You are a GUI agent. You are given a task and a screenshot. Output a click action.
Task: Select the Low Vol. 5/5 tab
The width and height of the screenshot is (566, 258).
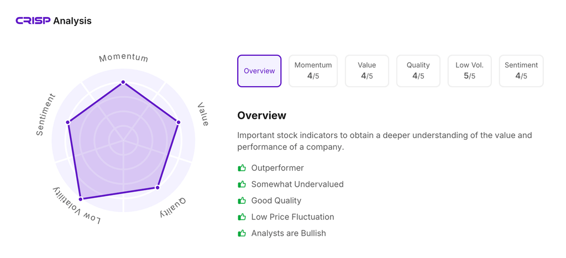click(469, 71)
